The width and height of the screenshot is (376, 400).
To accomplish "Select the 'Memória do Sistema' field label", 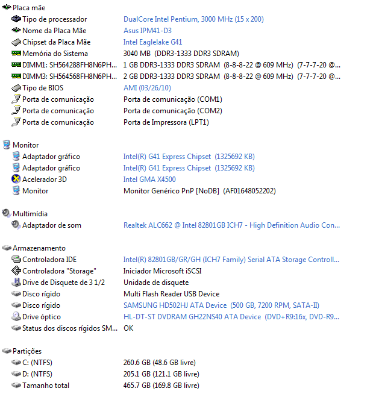I will pyautogui.click(x=55, y=54).
